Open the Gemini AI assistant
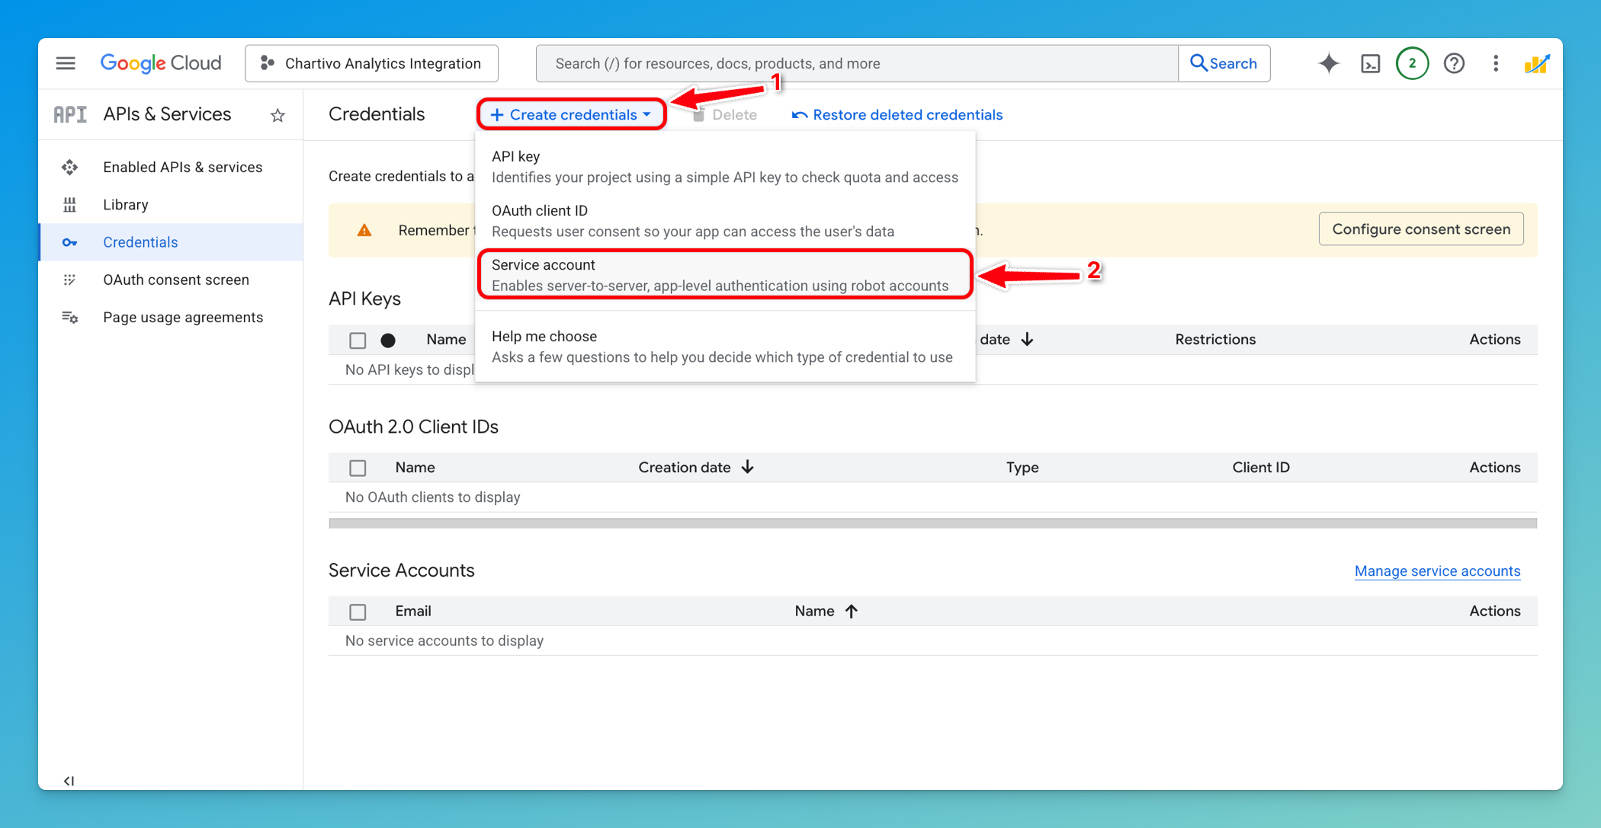 (x=1328, y=63)
